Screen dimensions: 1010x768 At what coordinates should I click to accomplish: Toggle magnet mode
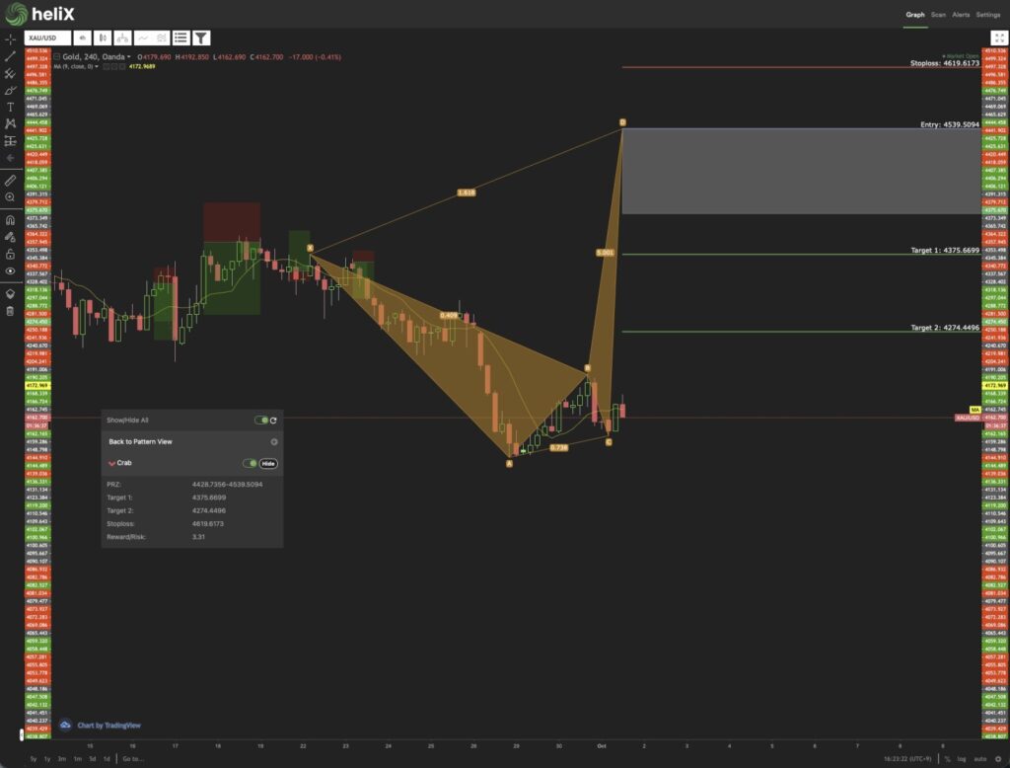coord(10,220)
